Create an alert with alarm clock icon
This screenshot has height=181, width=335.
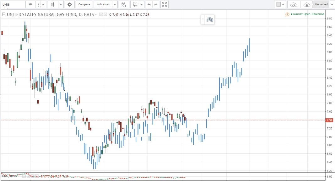pyautogui.click(x=124, y=4)
